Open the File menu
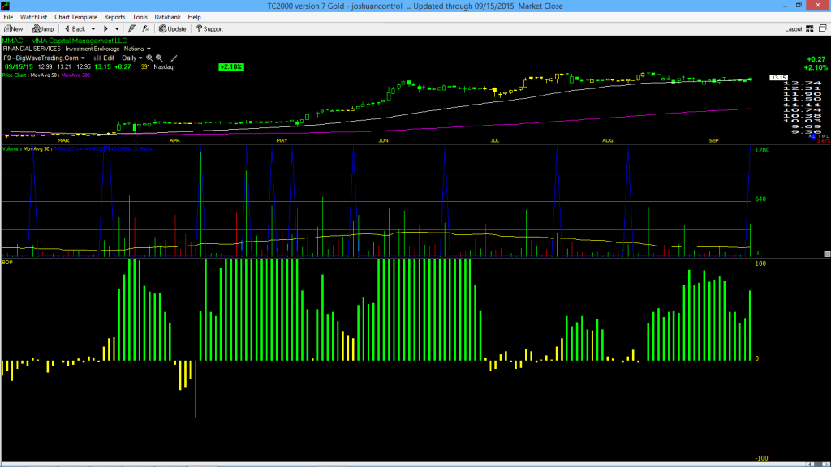Screen dimensions: 831x467 [x=8, y=17]
